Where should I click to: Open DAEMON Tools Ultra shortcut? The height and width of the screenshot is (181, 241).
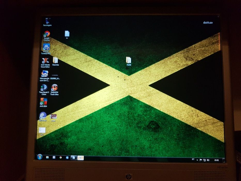tap(55, 89)
